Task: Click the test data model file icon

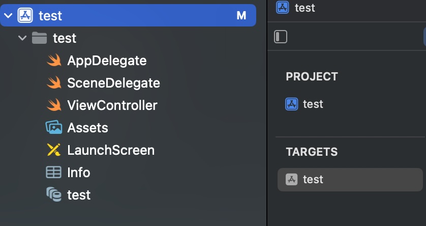Action: pyautogui.click(x=54, y=194)
